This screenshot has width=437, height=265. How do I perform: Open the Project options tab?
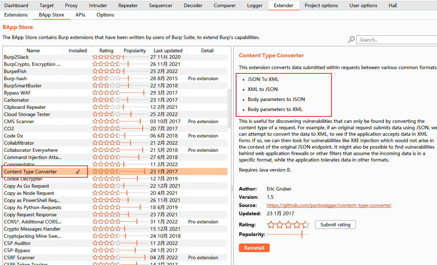pyautogui.click(x=321, y=5)
